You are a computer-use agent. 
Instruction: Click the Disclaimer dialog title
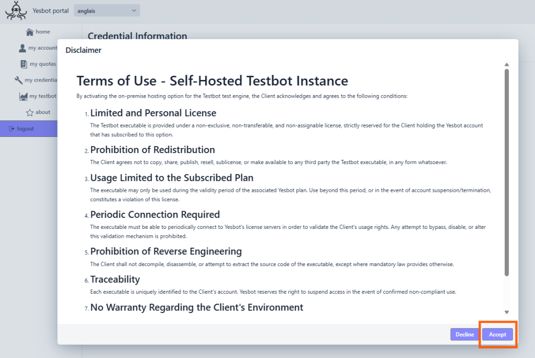coord(83,50)
